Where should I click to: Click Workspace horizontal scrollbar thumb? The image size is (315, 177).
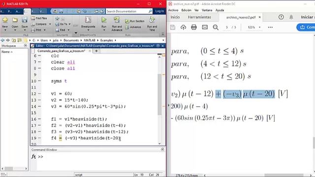click(9, 169)
